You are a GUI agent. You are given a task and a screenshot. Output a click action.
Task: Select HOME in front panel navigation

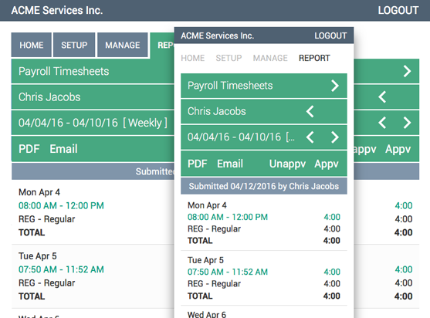point(193,58)
